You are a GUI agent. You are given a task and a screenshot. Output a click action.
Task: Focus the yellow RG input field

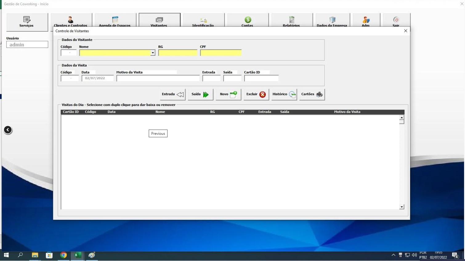[178, 53]
